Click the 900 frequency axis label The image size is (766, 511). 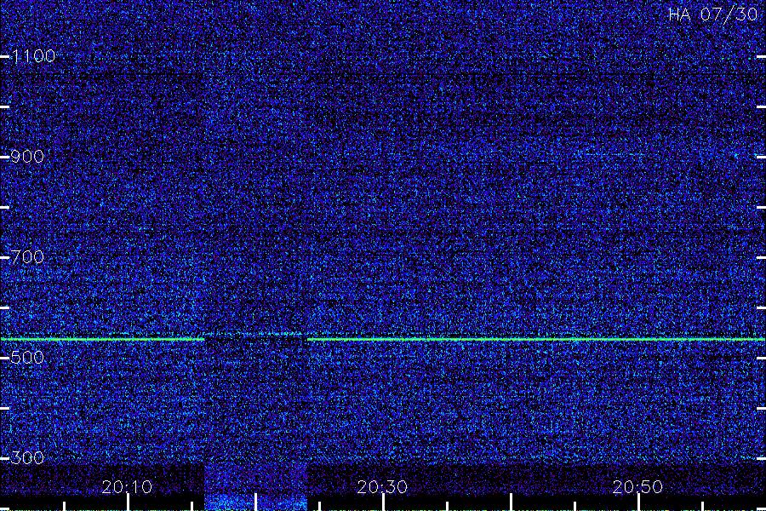[27, 157]
